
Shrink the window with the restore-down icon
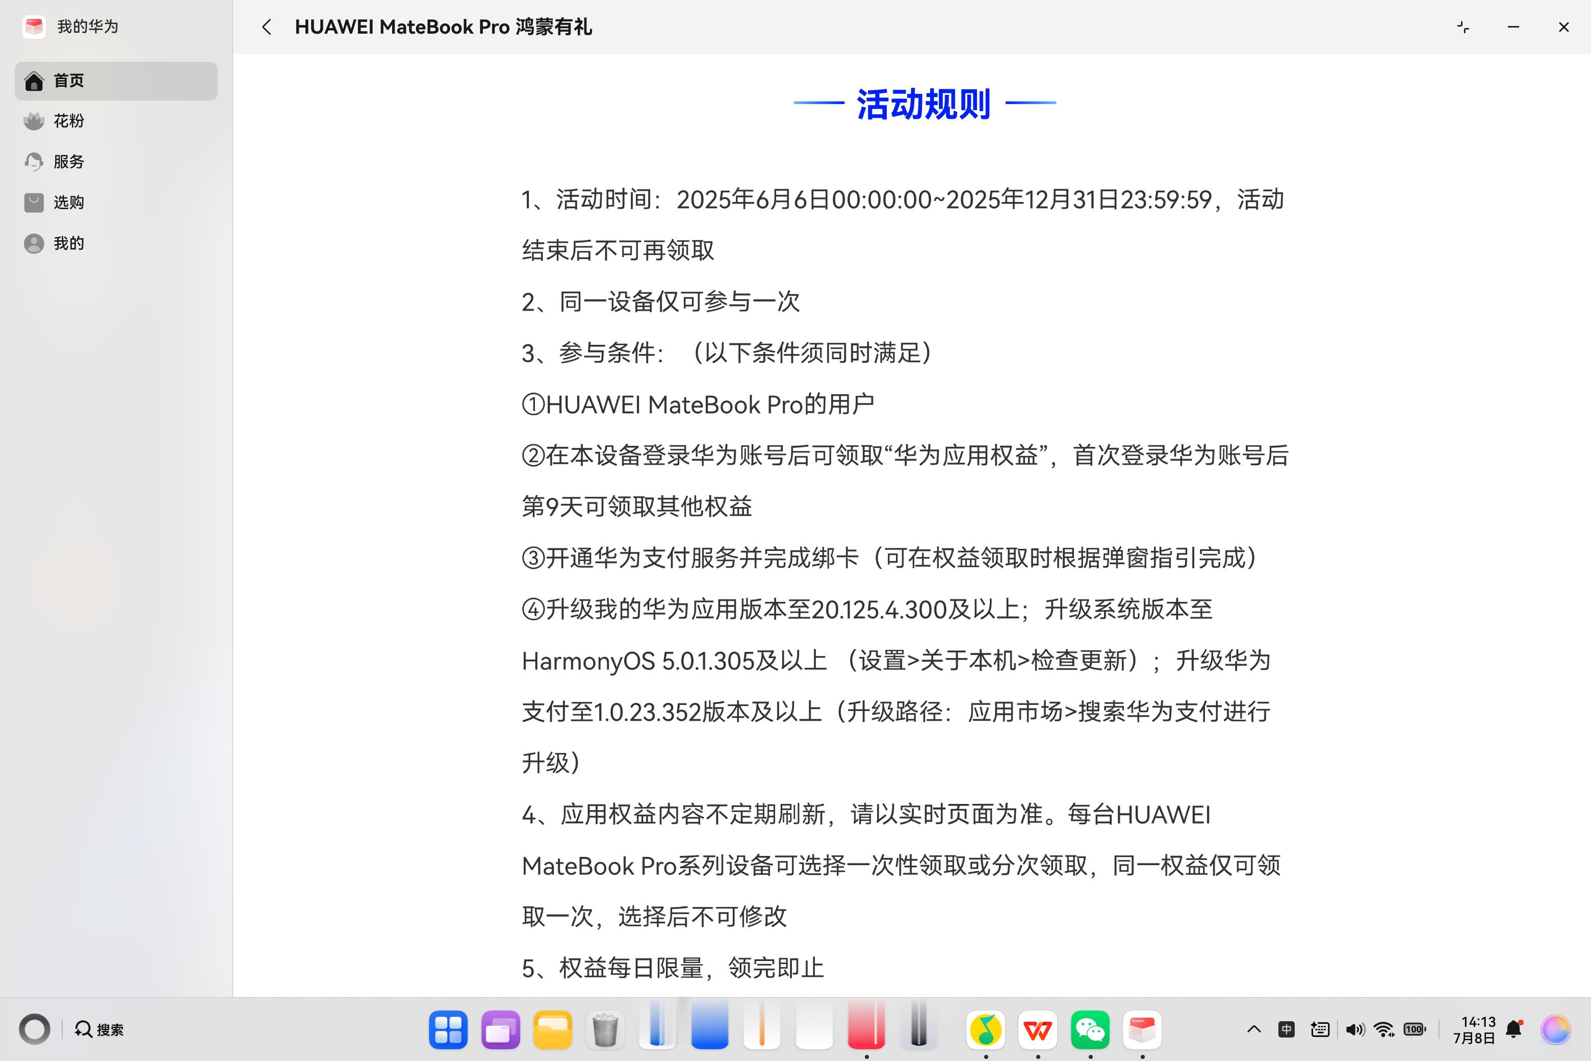click(x=1463, y=27)
